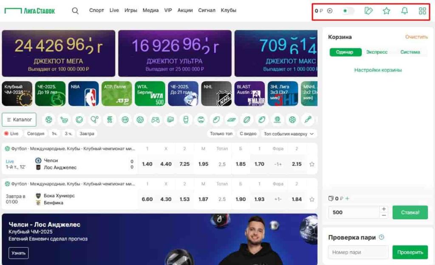Screen dimensions: 435x265
Task: Toggle the Live filter chip
Action: coord(11,133)
